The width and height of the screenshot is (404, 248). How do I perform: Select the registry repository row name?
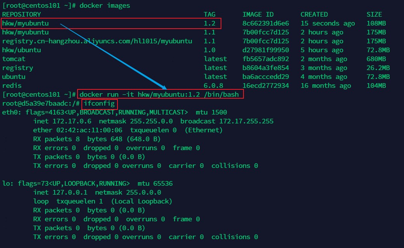(17, 68)
